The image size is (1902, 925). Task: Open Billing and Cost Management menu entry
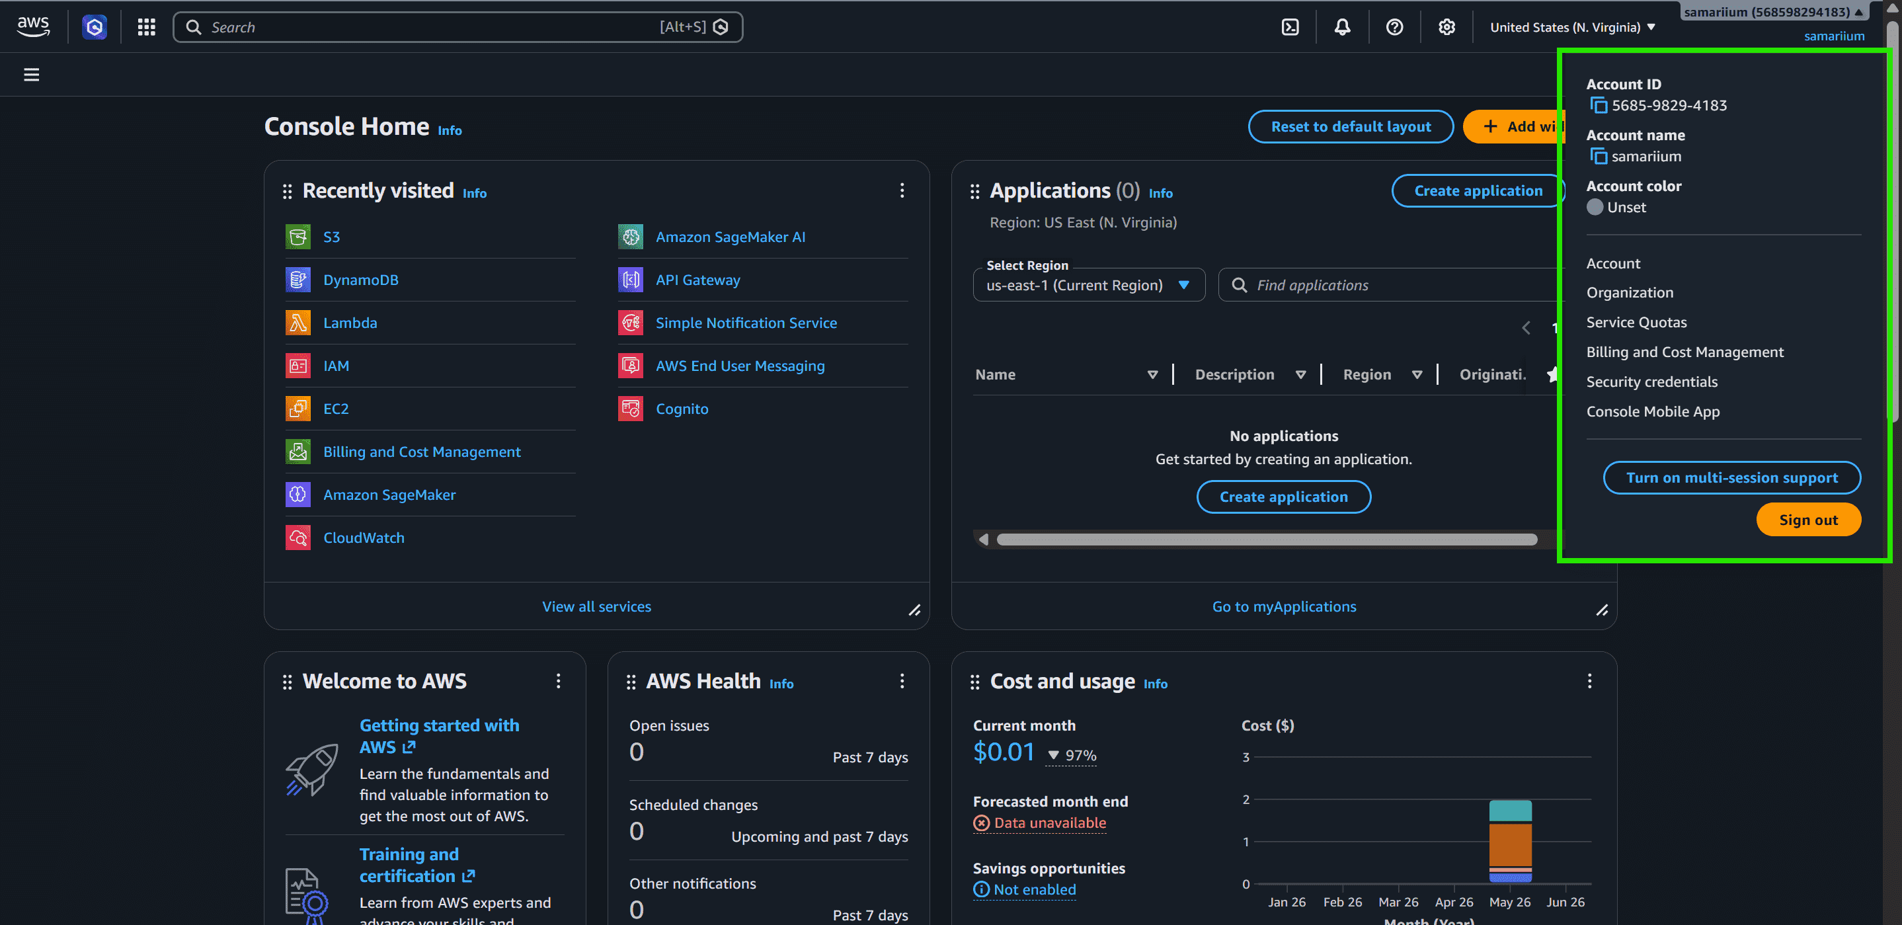pos(1684,352)
